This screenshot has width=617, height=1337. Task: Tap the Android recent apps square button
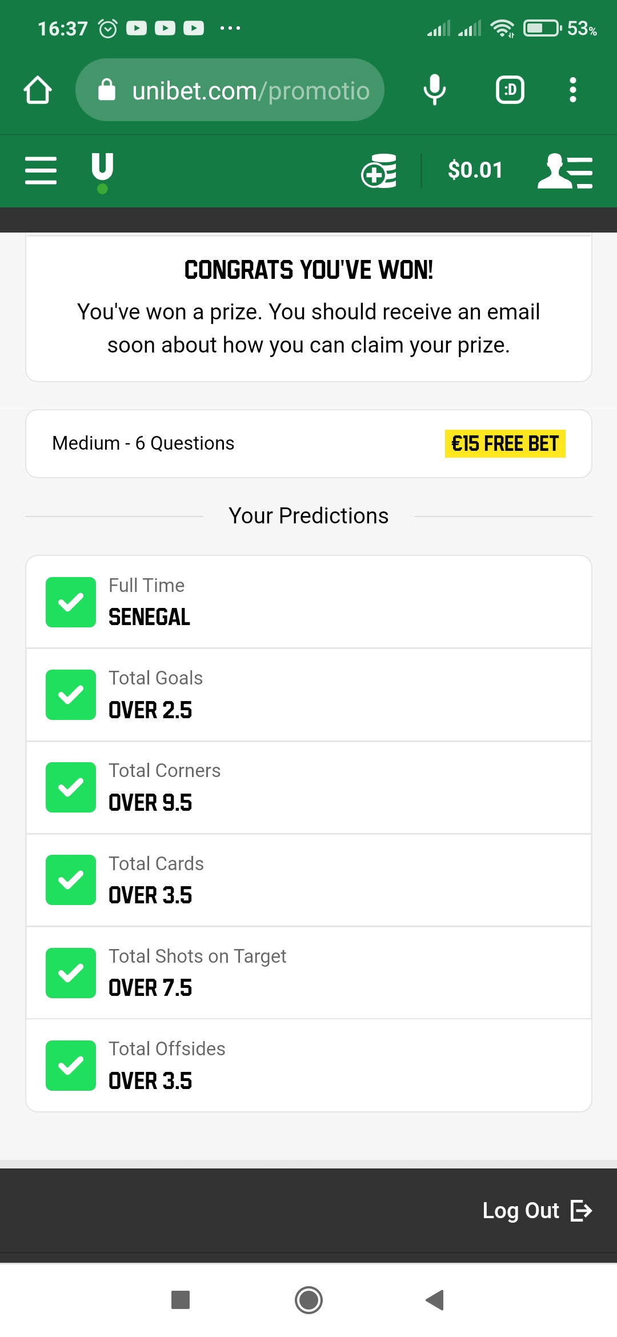point(181,1300)
